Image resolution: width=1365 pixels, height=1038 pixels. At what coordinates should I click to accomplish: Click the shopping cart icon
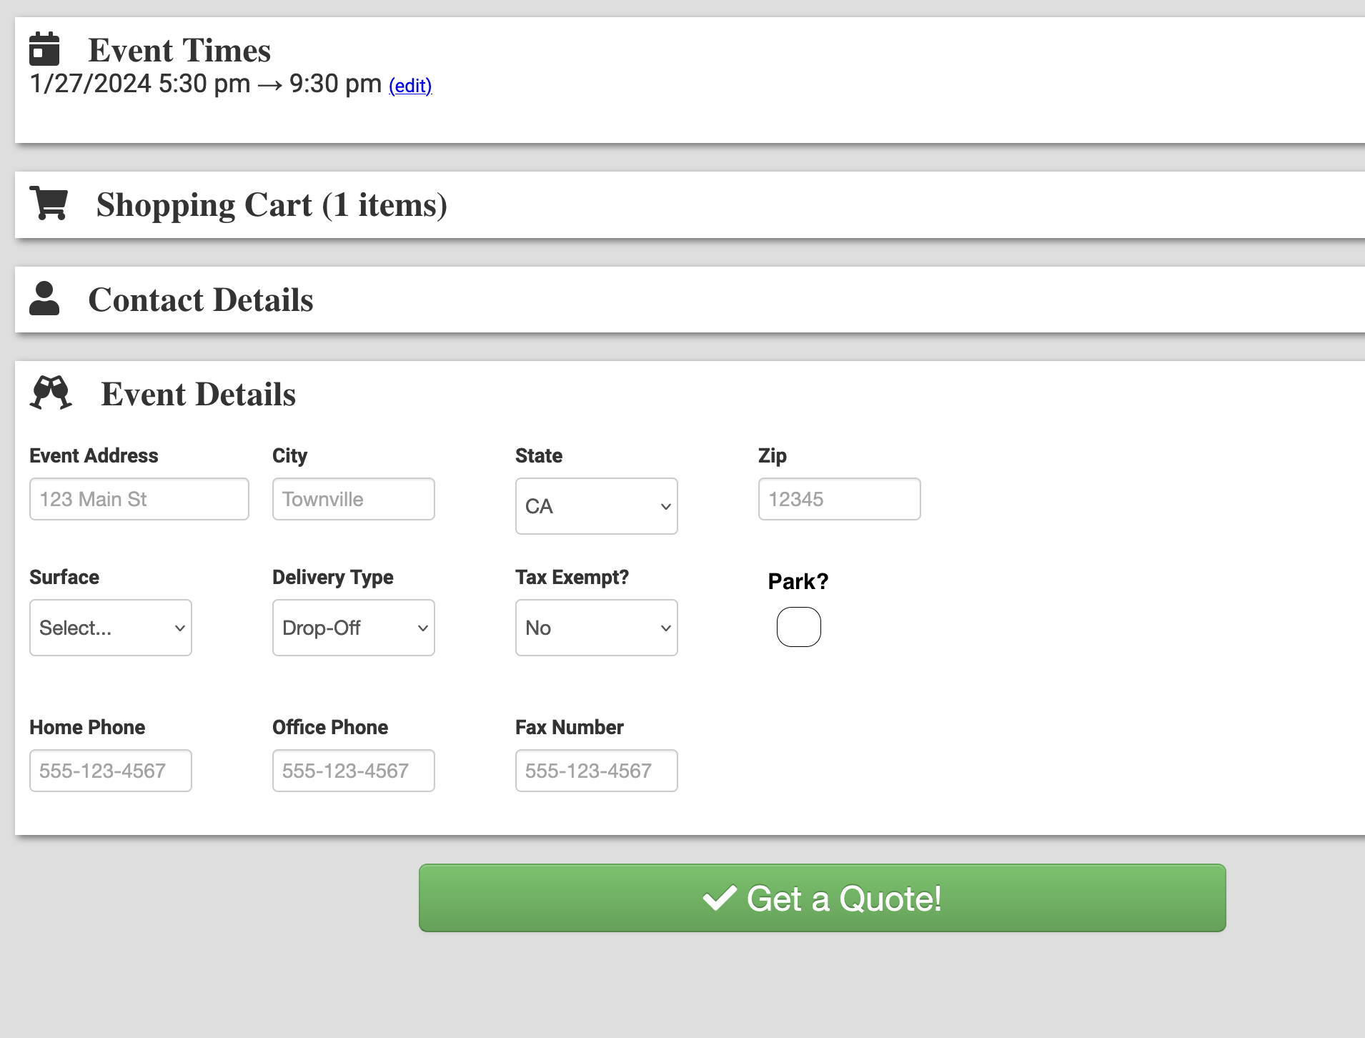[49, 204]
